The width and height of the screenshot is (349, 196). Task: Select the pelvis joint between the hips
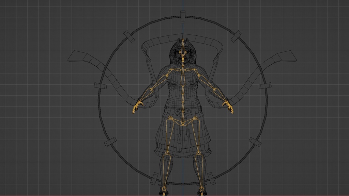(x=183, y=125)
